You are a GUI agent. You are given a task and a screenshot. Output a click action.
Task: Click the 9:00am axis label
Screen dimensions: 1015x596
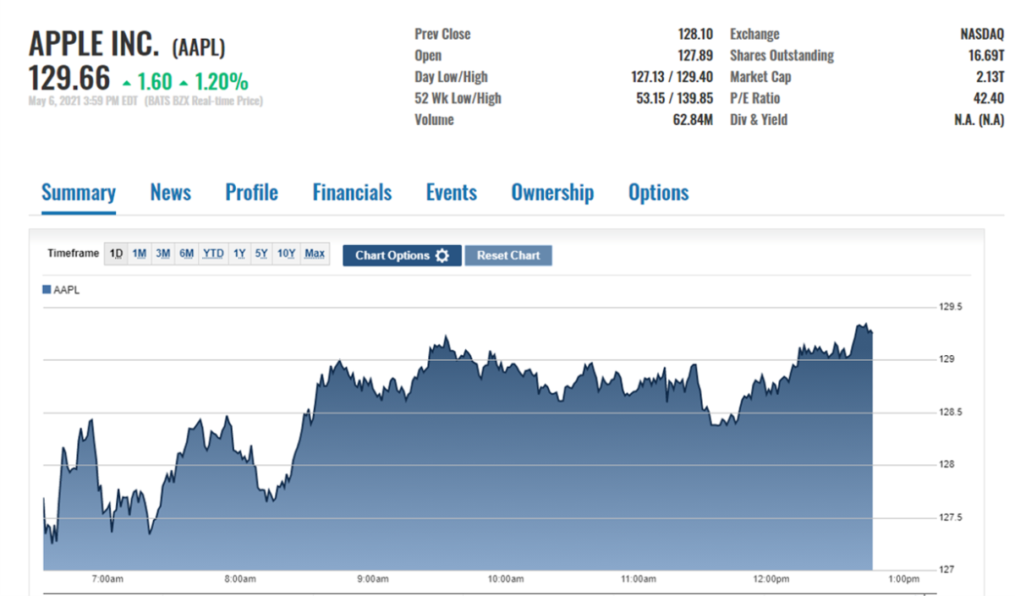tap(372, 579)
